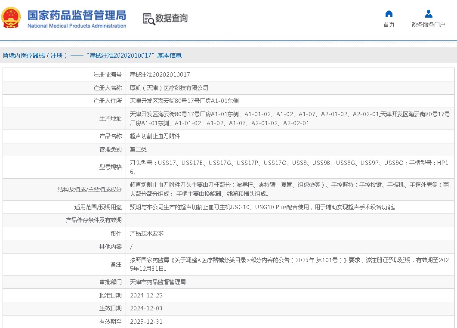Image resolution: width=457 pixels, height=328 pixels.
Task: Open the 政务服务门户 link
Action: click(x=429, y=25)
